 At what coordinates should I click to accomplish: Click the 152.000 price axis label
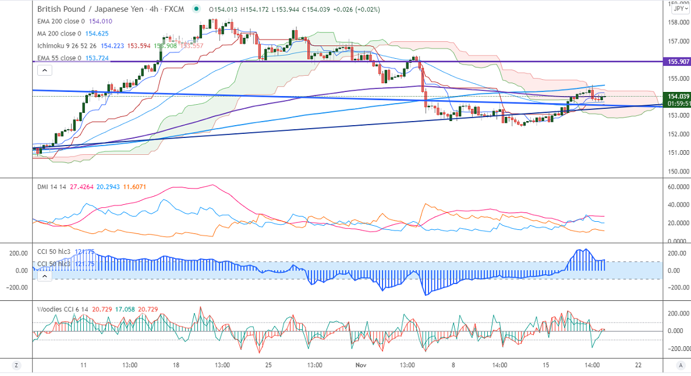(678, 134)
